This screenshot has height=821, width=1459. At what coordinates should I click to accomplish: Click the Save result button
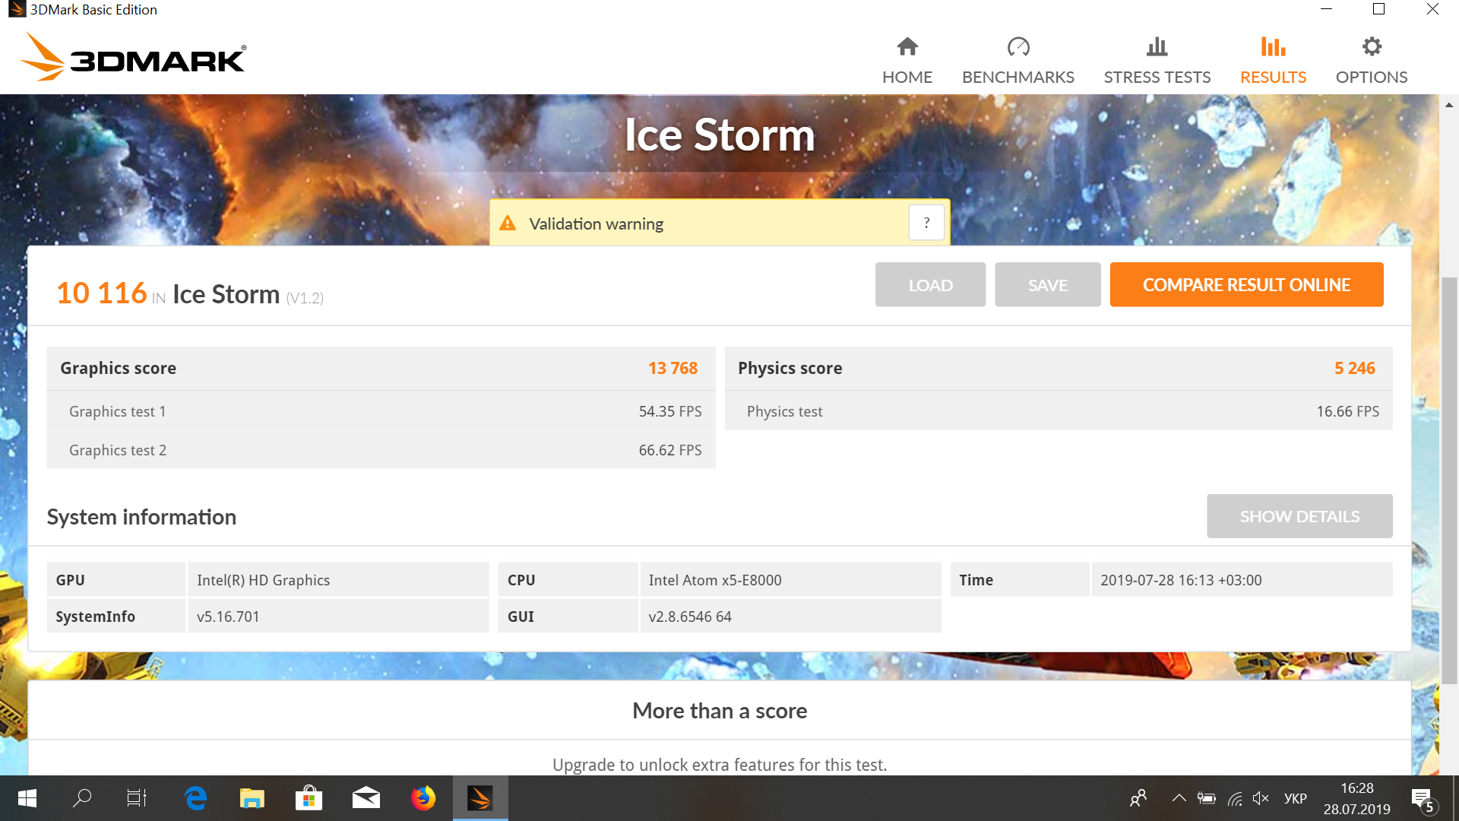[x=1048, y=285]
